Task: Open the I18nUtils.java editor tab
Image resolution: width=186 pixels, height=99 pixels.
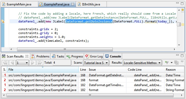Action: [x=89, y=4]
